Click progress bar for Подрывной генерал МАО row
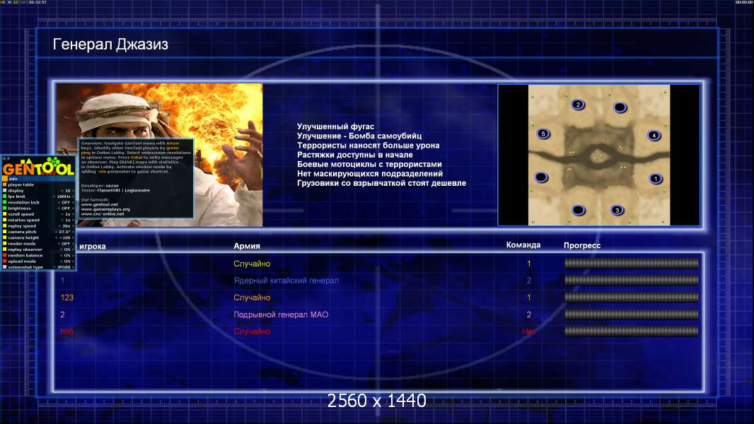This screenshot has height=424, width=754. (x=631, y=314)
